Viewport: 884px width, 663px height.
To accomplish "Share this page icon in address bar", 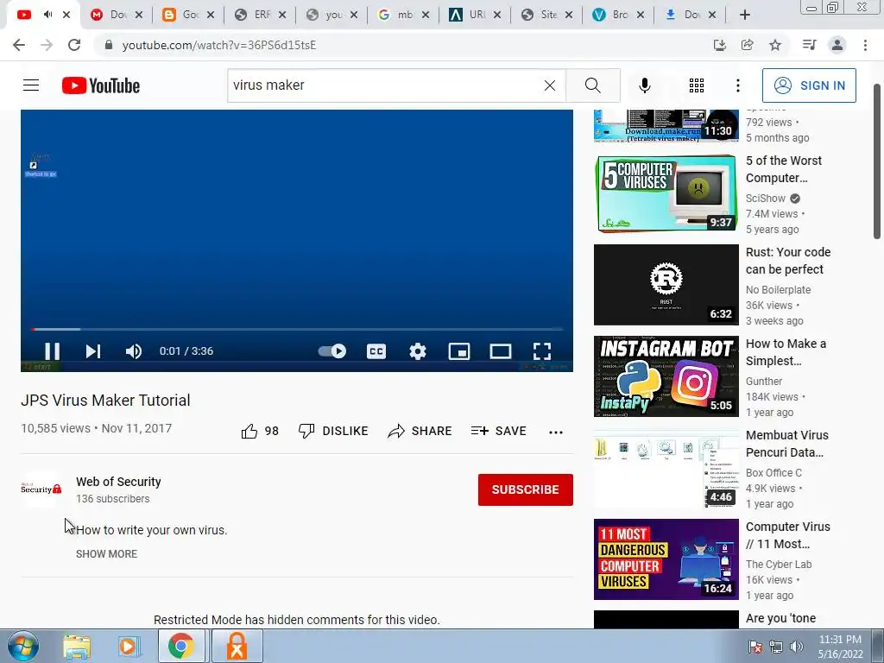I will (x=748, y=45).
